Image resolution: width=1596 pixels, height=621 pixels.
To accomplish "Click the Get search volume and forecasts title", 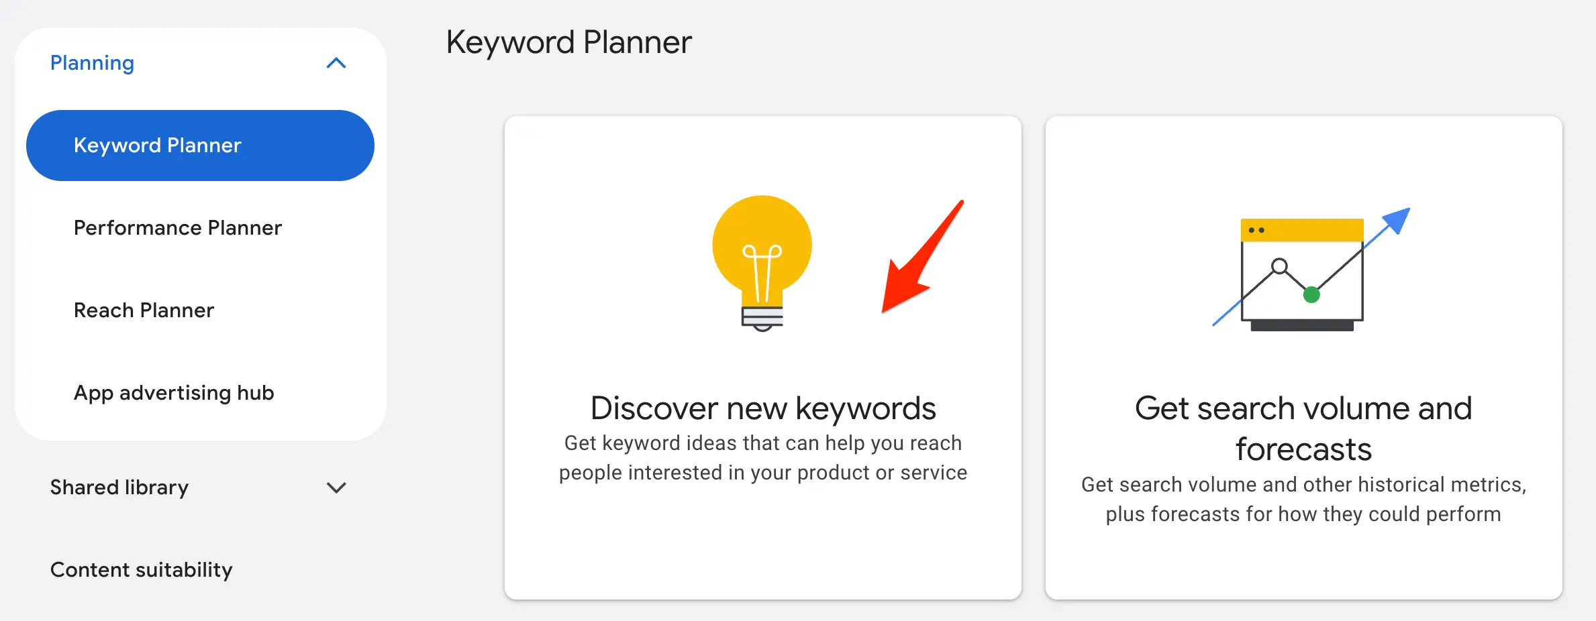I will pyautogui.click(x=1303, y=429).
